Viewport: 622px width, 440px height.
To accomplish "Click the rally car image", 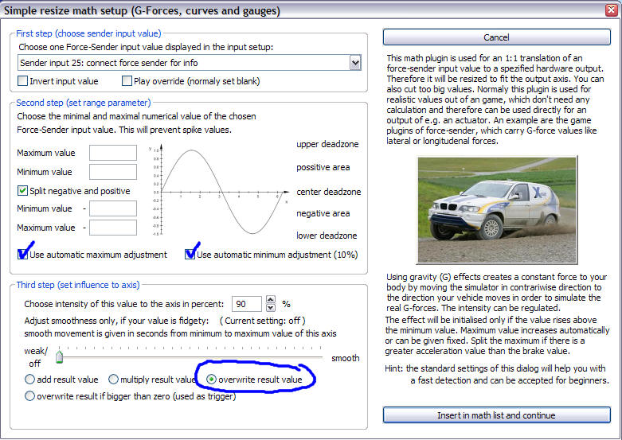I will tap(498, 210).
